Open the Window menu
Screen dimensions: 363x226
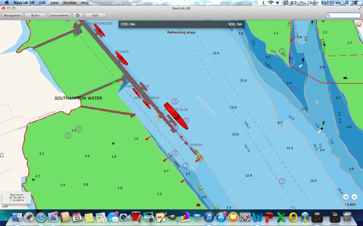click(x=69, y=3)
